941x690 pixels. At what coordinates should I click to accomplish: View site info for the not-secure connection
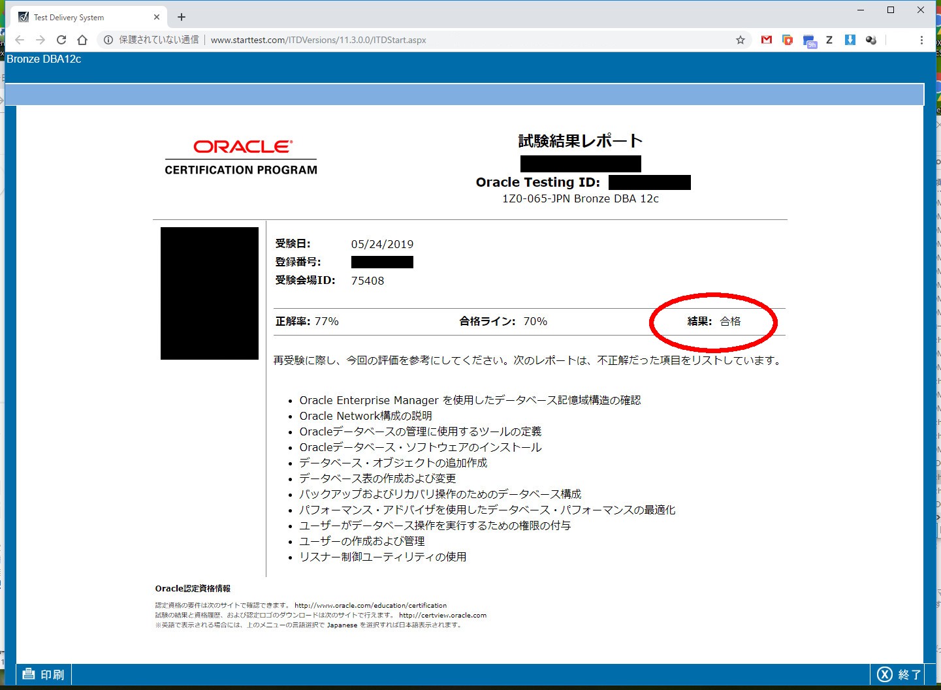(108, 40)
